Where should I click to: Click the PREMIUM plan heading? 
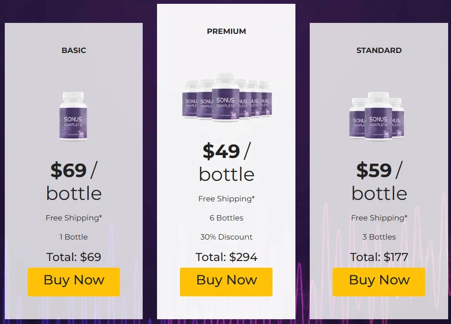click(x=226, y=31)
